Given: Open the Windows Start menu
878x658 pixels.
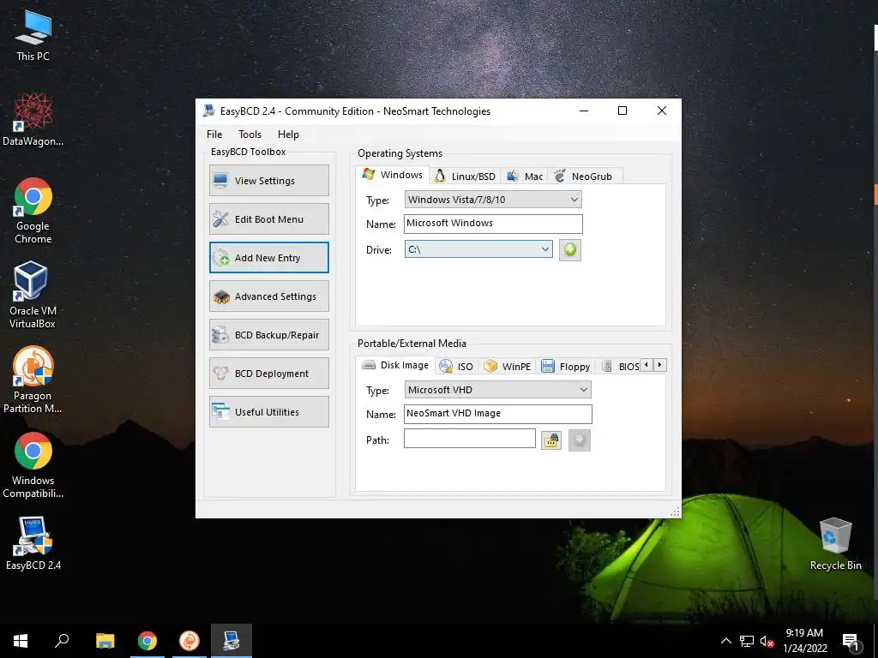Looking at the screenshot, I should pyautogui.click(x=21, y=641).
